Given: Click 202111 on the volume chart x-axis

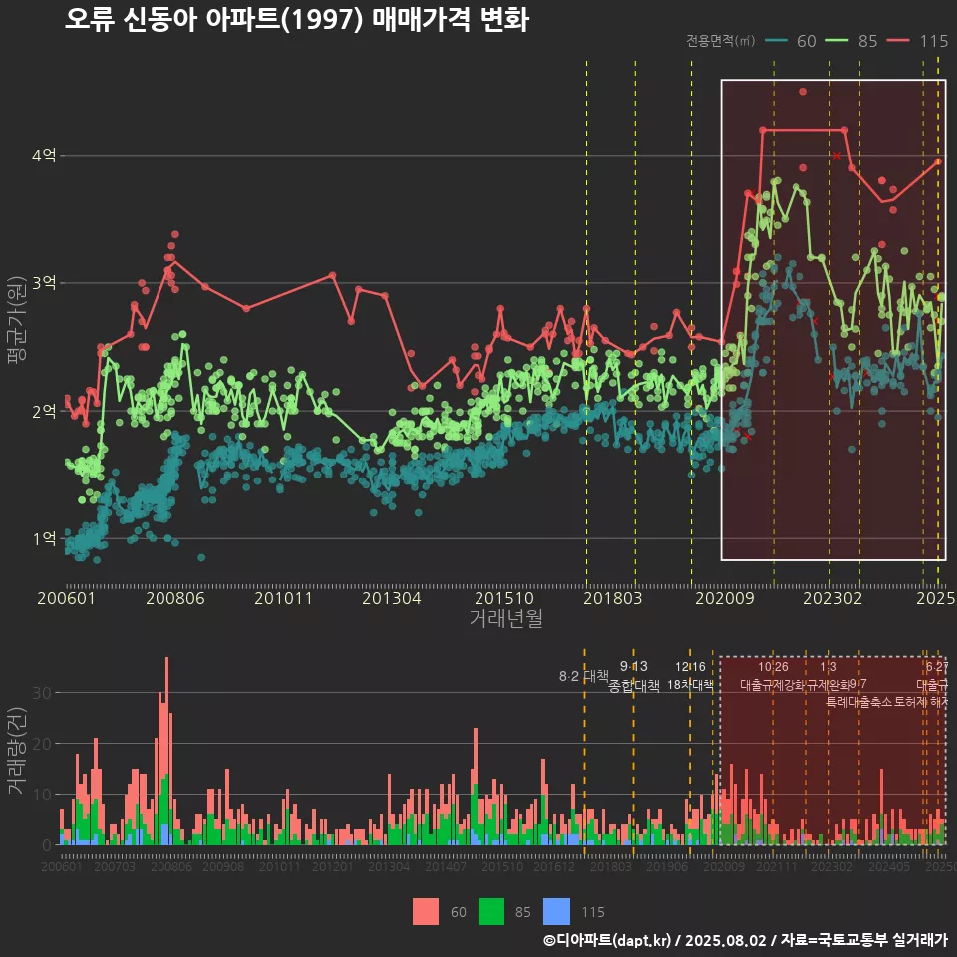Looking at the screenshot, I should tap(777, 866).
